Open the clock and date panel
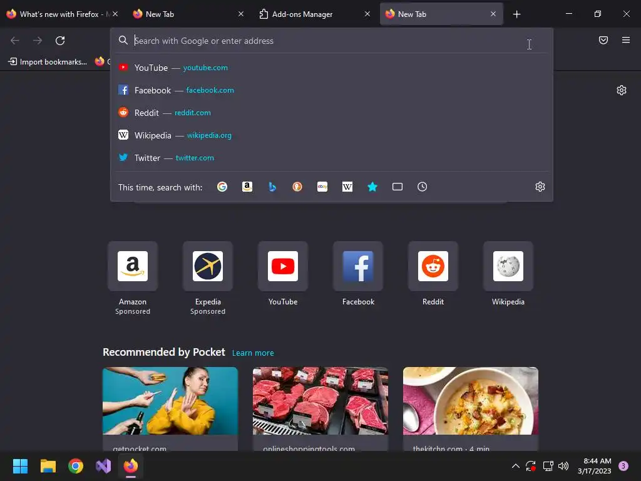This screenshot has height=481, width=641. (x=595, y=466)
